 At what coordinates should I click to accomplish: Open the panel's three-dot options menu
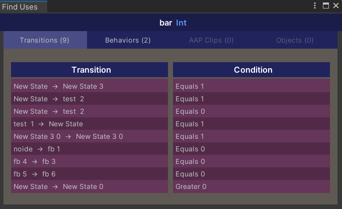click(315, 6)
